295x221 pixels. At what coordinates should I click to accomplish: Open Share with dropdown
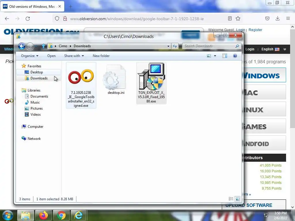[74, 56]
